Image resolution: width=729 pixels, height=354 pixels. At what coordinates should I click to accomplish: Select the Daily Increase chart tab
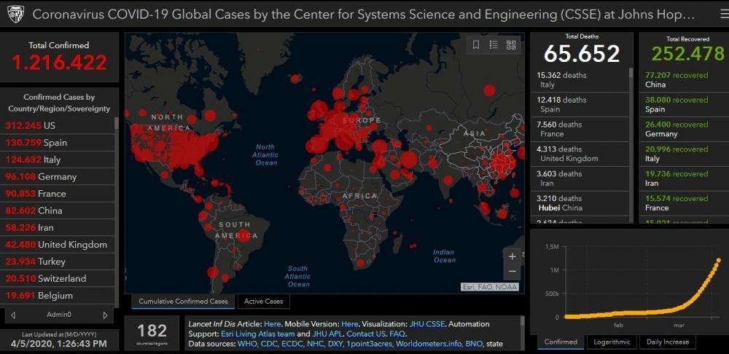tap(668, 342)
